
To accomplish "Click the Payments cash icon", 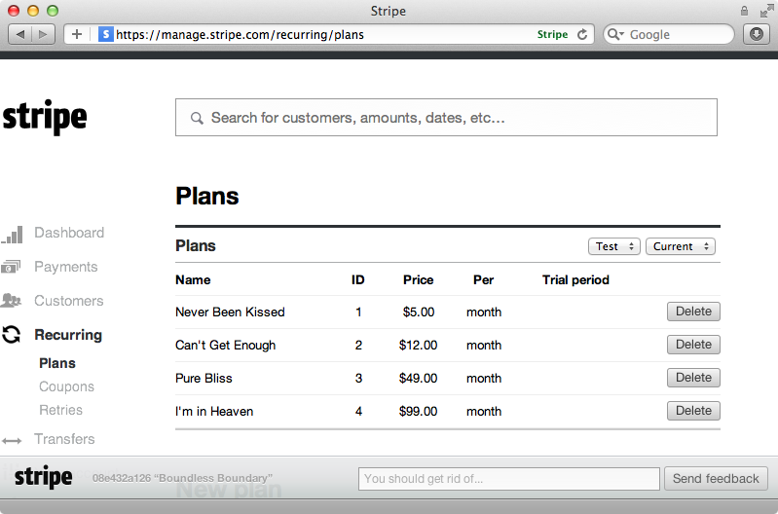I will pos(11,267).
